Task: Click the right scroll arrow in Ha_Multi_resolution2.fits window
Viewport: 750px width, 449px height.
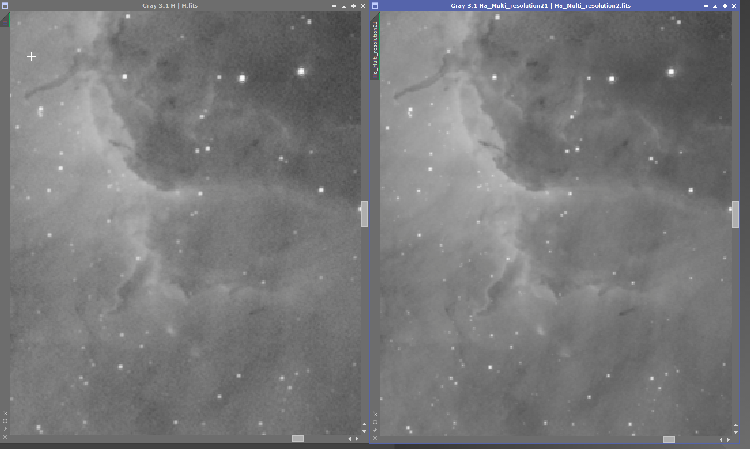Action: (728, 439)
